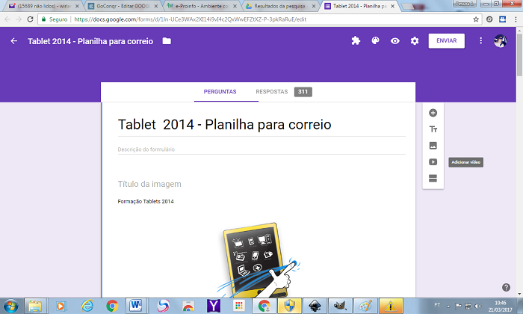Go back using the header arrow
Screen dimensions: 523x314
point(13,41)
